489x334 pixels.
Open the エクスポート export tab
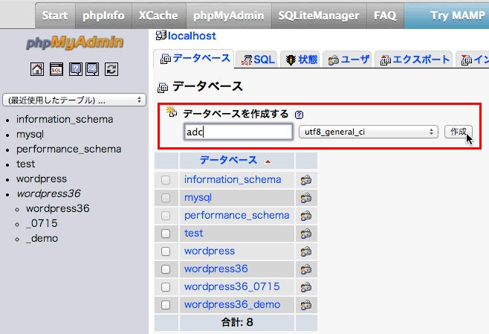(413, 60)
